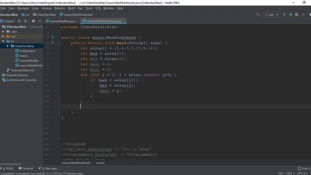This screenshot has width=311, height=175.
Task: Run the program with green play button
Action: [x=284, y=15]
